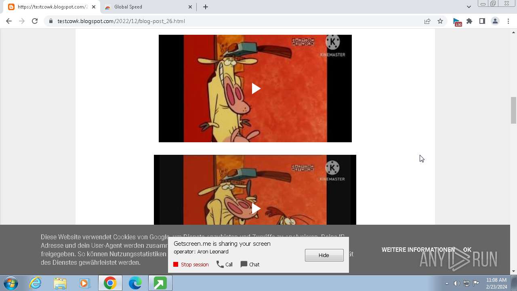Go forward to next page
The height and width of the screenshot is (291, 517).
22,21
